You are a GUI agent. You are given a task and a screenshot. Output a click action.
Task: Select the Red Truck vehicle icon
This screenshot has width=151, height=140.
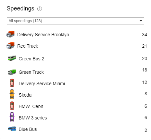(x=10, y=45)
